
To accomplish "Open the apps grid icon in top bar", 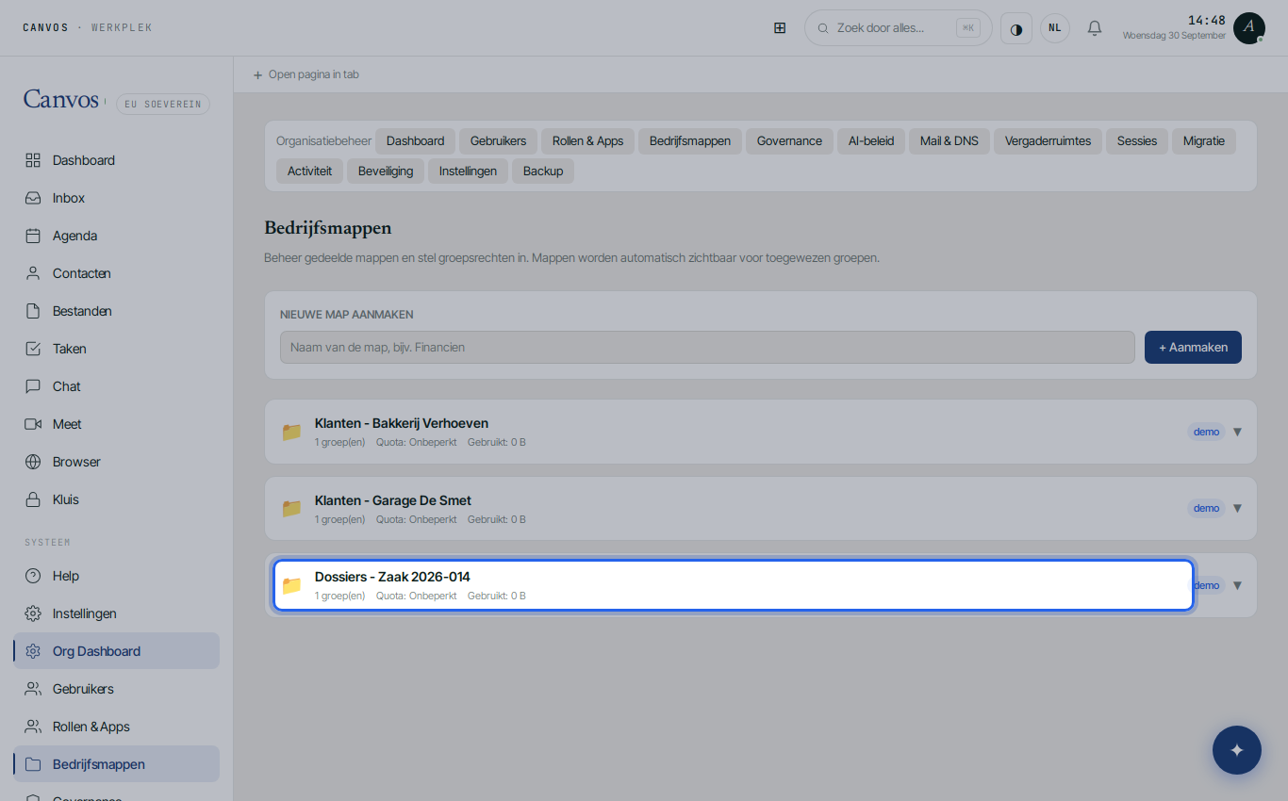I will (780, 28).
